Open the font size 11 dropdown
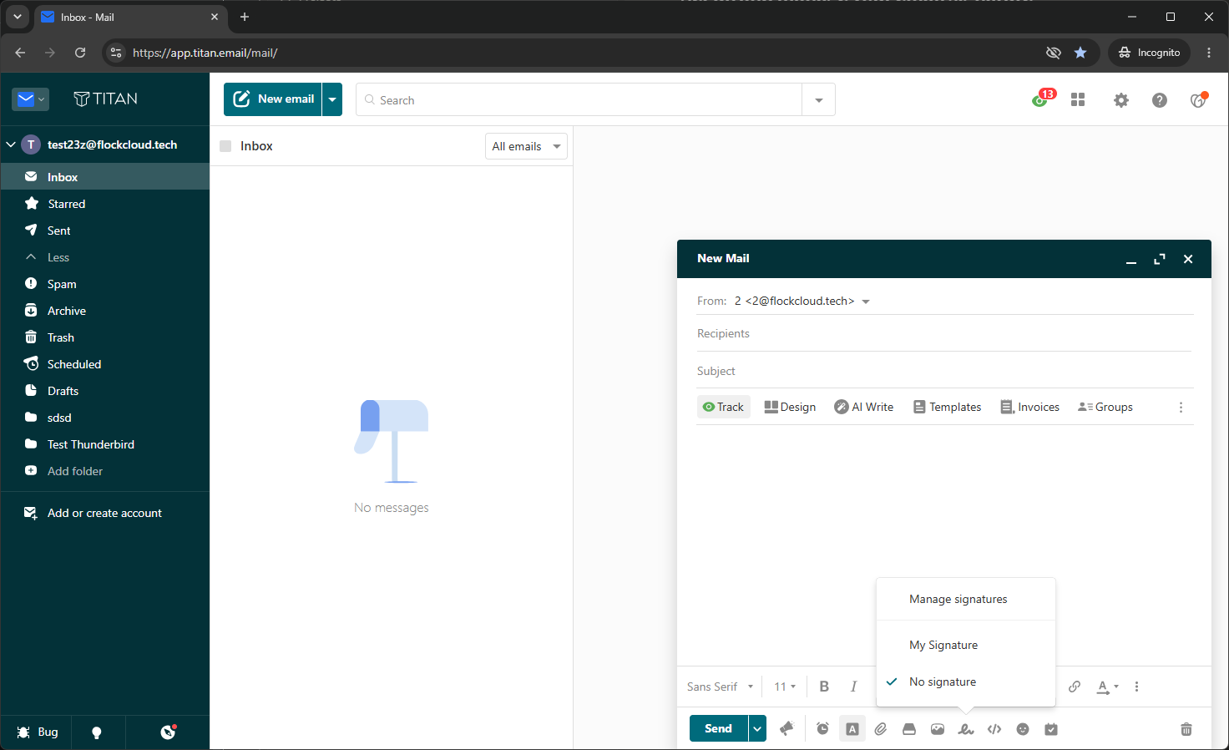 [785, 687]
